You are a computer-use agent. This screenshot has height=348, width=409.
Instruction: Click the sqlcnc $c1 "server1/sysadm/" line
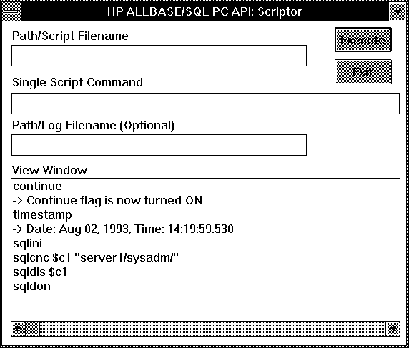(95, 258)
